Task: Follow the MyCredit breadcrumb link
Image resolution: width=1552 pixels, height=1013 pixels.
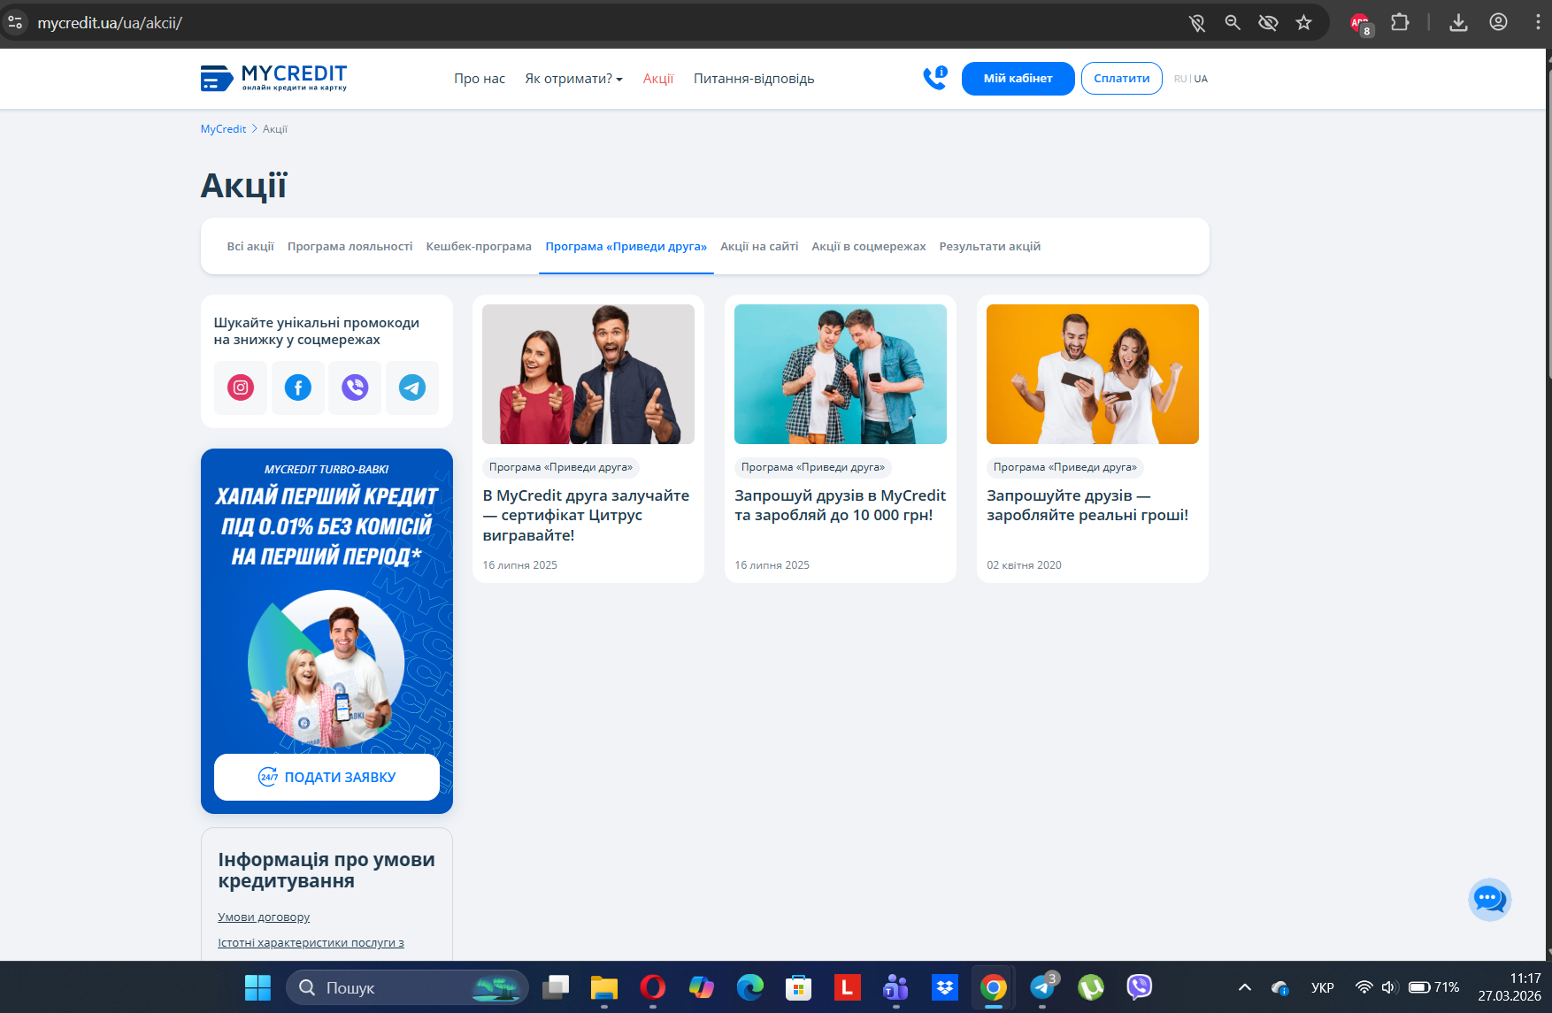Action: 223,129
